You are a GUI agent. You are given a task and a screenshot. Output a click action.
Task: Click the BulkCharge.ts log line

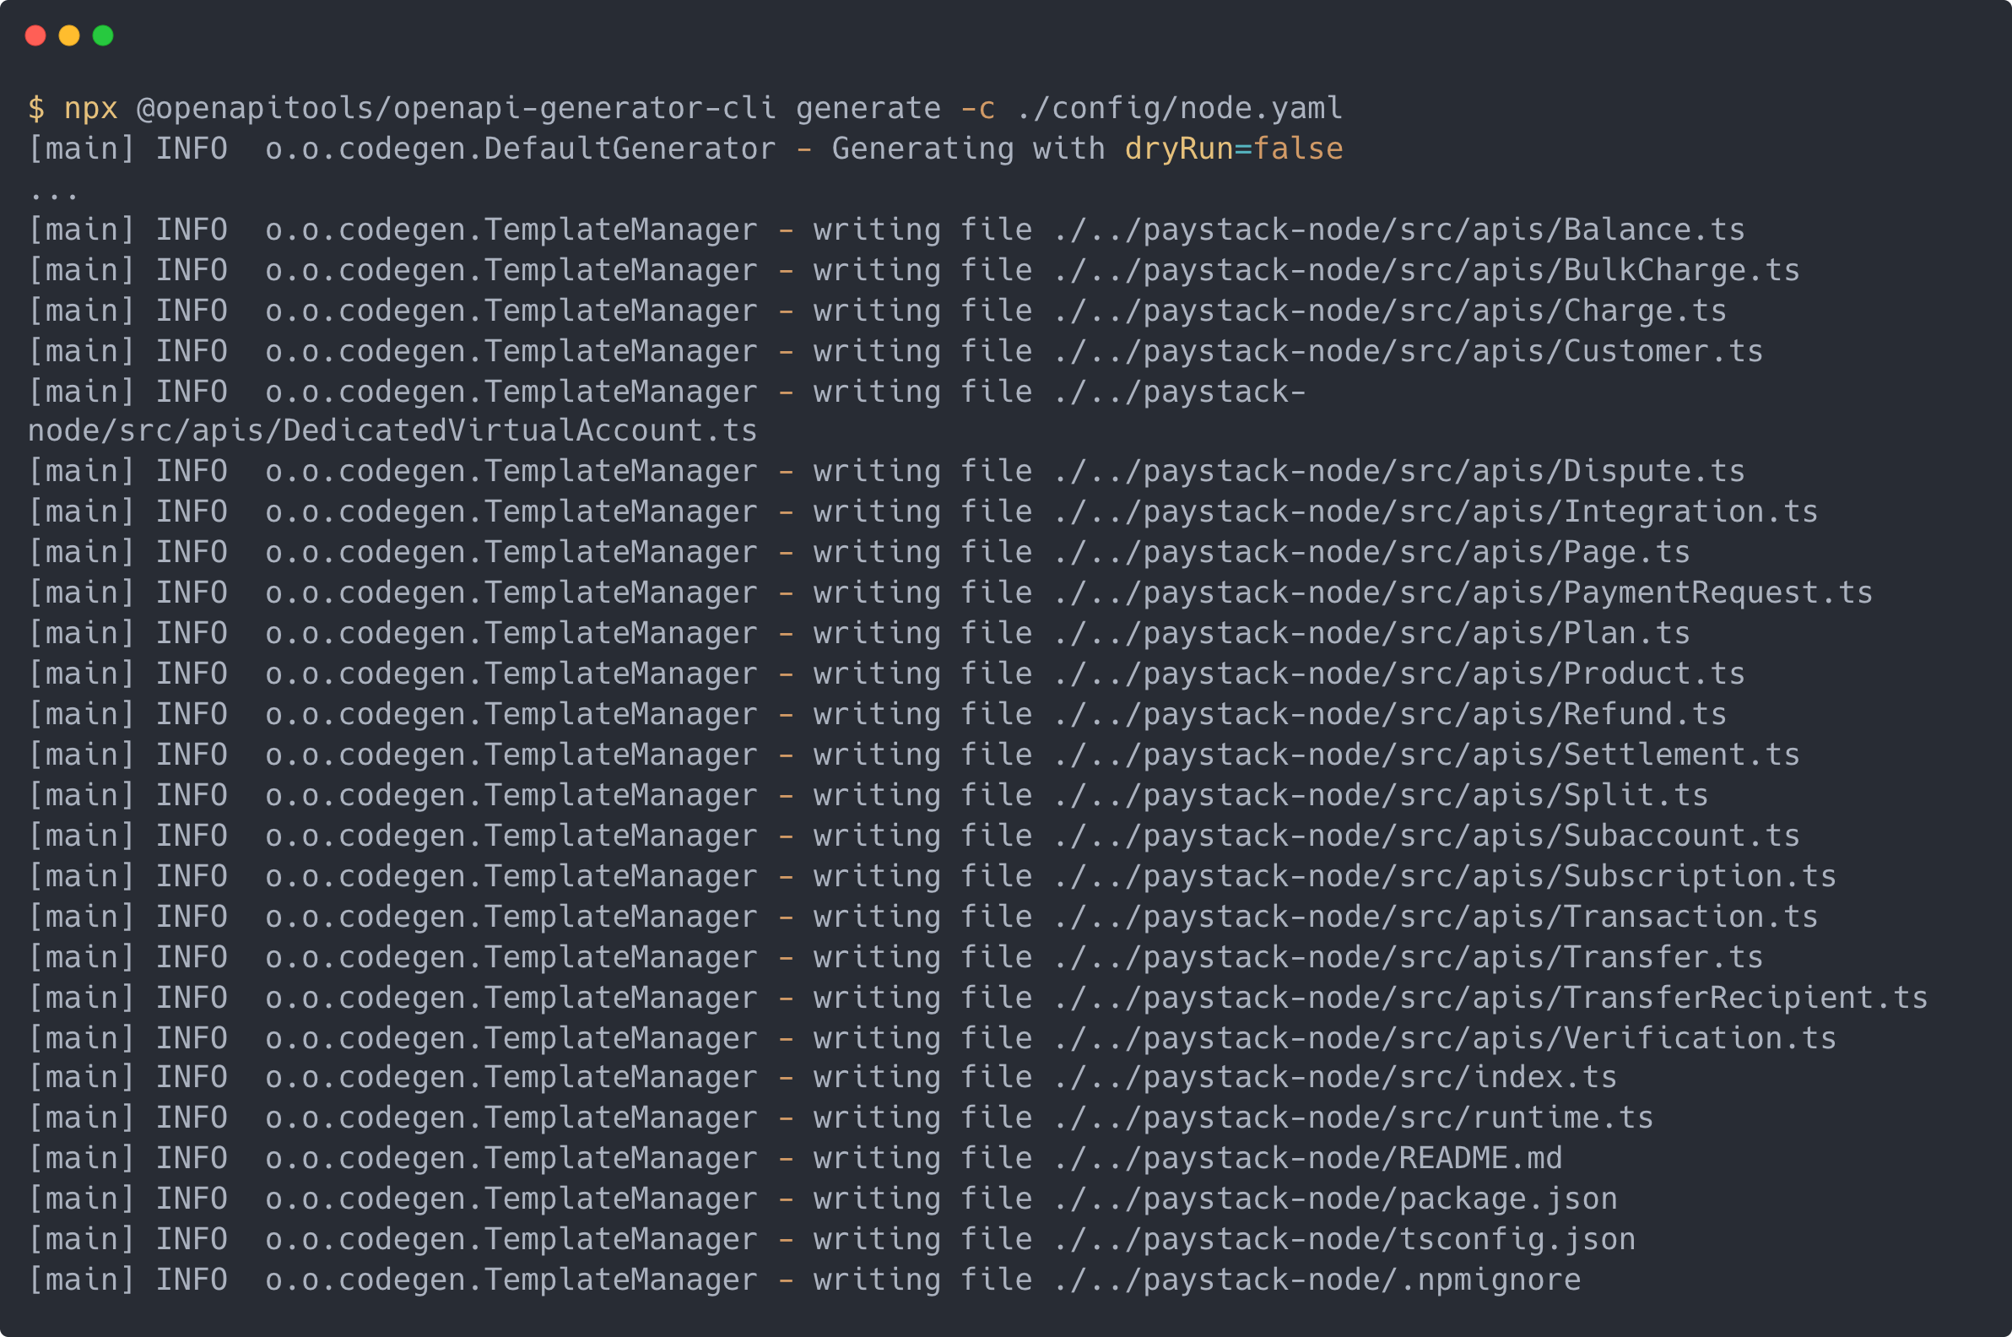(914, 271)
